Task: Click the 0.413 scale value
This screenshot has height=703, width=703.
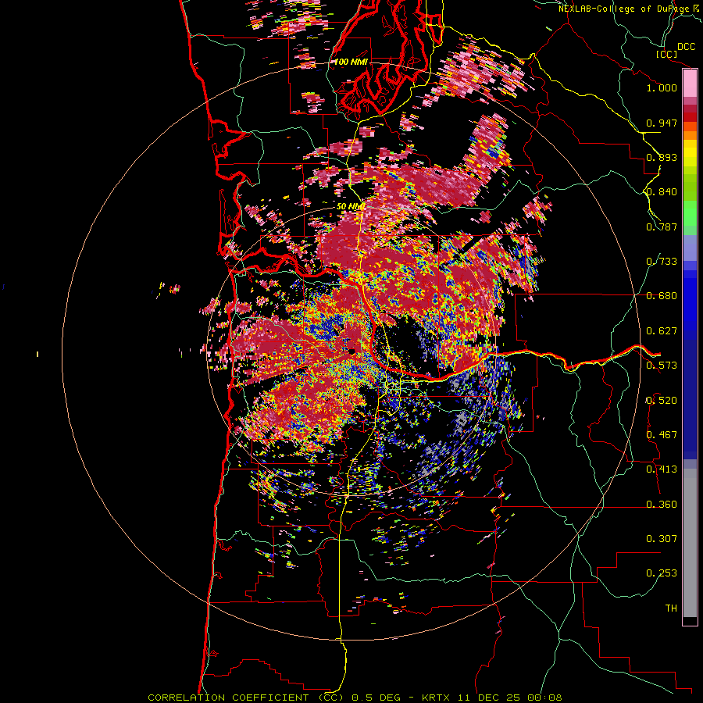Action: pyautogui.click(x=662, y=469)
